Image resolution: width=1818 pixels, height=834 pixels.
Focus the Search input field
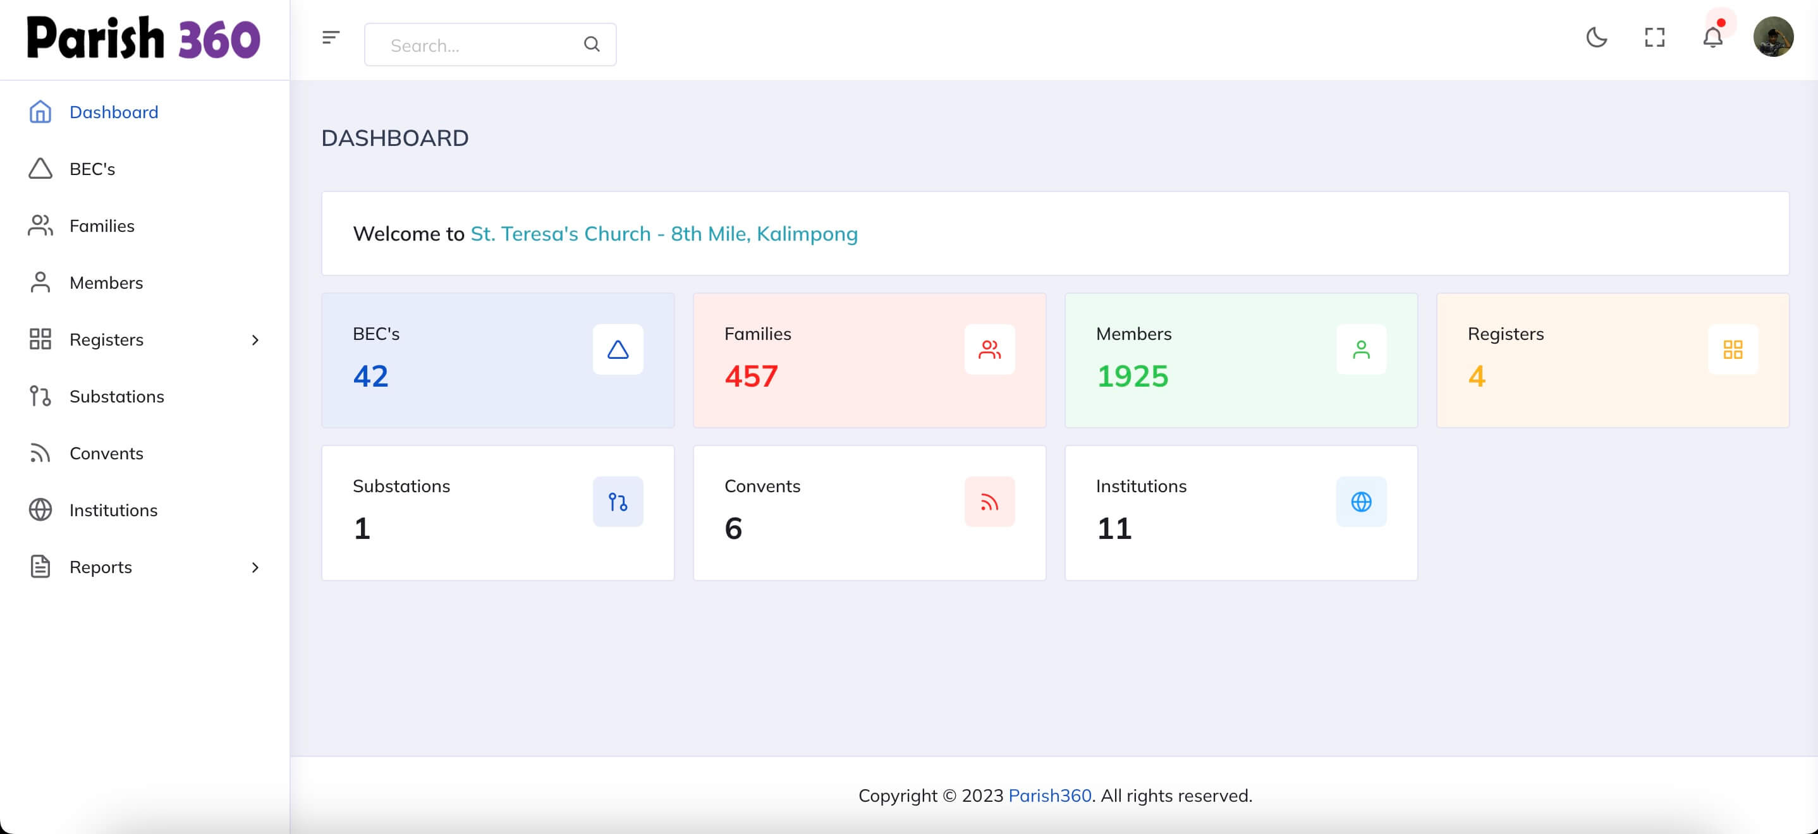(480, 45)
